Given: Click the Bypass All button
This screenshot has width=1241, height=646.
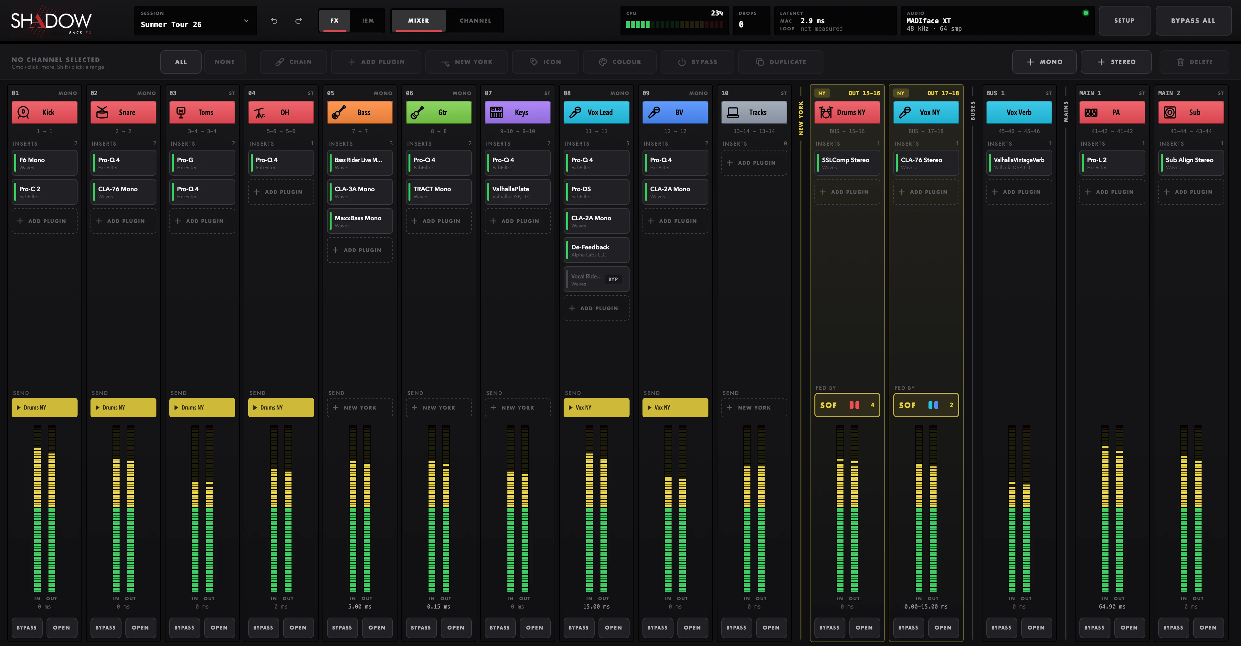Looking at the screenshot, I should [x=1193, y=21].
